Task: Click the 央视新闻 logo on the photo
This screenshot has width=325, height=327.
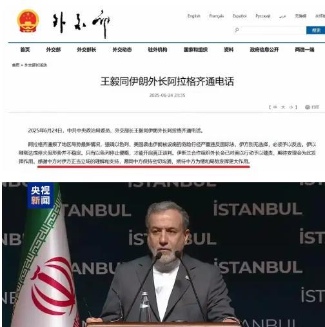Action: pyautogui.click(x=41, y=195)
